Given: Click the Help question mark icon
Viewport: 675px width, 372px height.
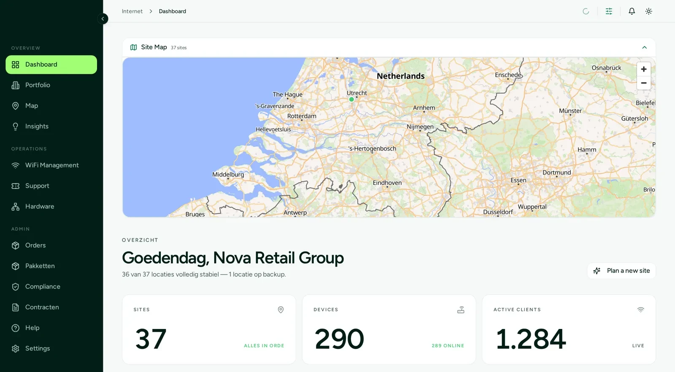Looking at the screenshot, I should (x=16, y=328).
